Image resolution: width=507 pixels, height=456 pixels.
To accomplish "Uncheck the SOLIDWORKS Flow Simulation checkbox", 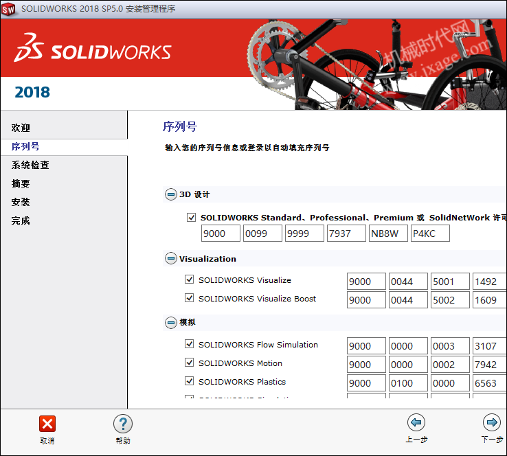I will 189,344.
